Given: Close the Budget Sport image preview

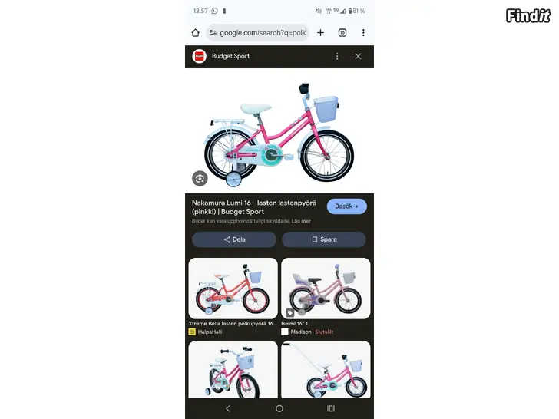Looking at the screenshot, I should (x=358, y=56).
